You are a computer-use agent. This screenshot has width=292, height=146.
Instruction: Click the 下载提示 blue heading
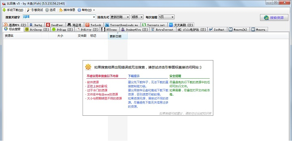tap(134, 76)
